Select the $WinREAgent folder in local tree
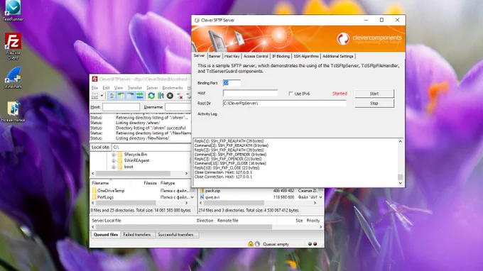Screen dimensions: 483x271 pos(136,160)
